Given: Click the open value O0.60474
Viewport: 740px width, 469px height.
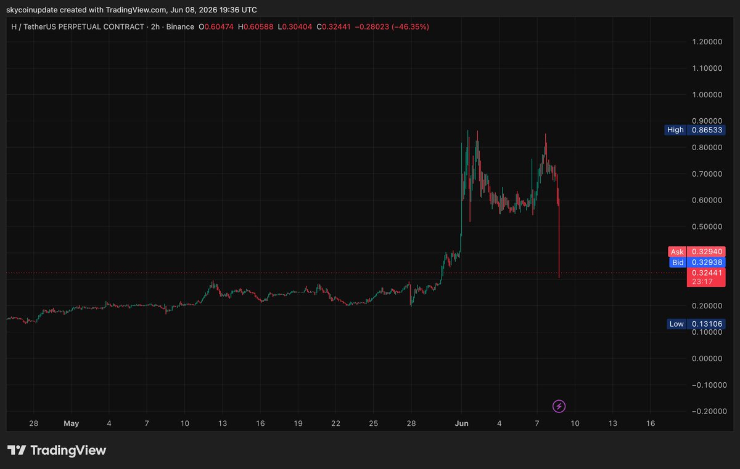Looking at the screenshot, I should pyautogui.click(x=216, y=27).
